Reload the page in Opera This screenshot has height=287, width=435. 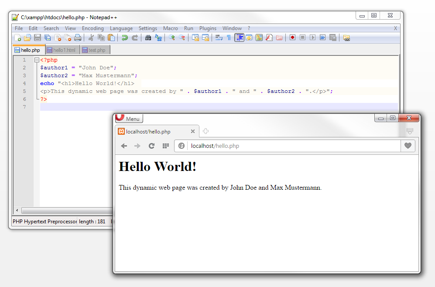click(x=151, y=146)
